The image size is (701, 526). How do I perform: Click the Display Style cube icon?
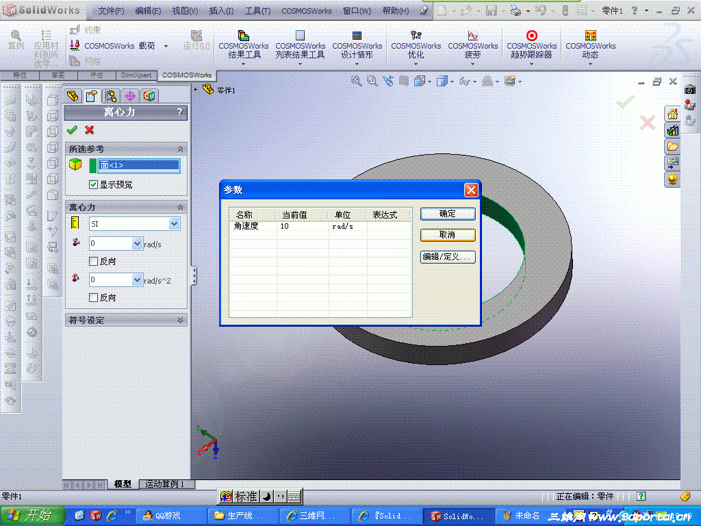442,81
